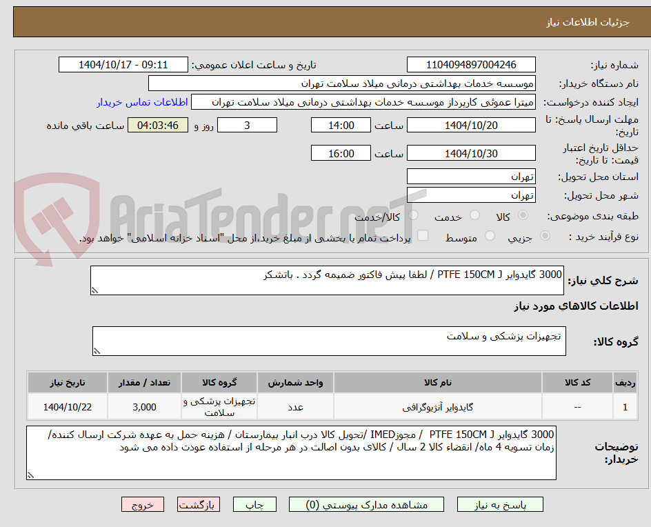This screenshot has height=527, width=651.
Task: Click the کد کالا column header
Action: 577,382
